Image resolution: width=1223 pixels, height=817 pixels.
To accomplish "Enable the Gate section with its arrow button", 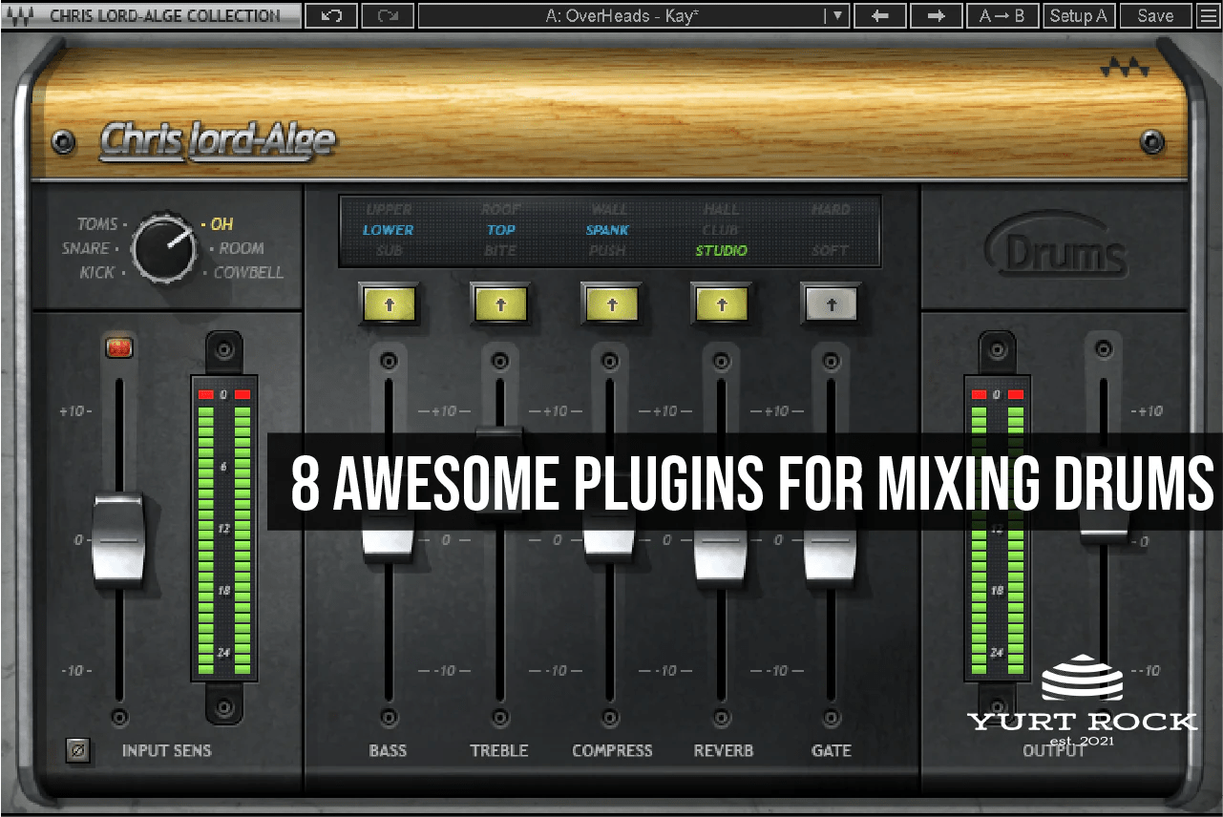I will click(830, 304).
